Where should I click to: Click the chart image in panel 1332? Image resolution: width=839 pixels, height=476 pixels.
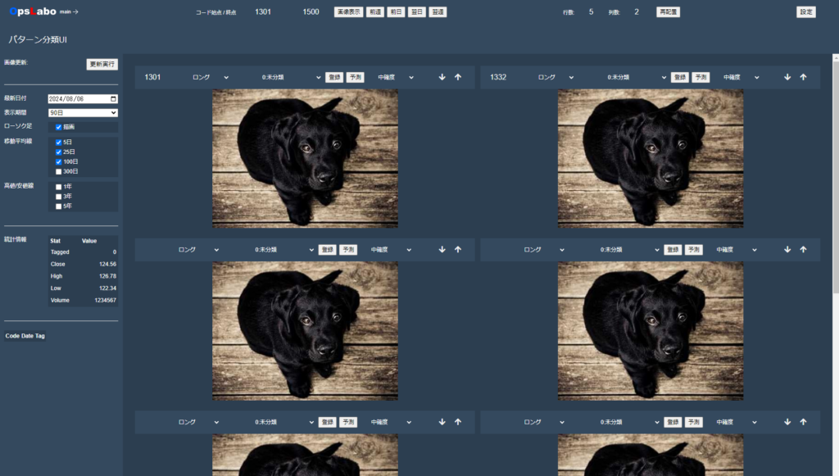coord(651,158)
